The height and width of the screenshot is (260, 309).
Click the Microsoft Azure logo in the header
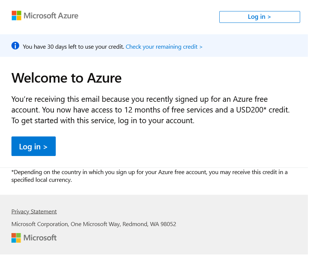[45, 15]
